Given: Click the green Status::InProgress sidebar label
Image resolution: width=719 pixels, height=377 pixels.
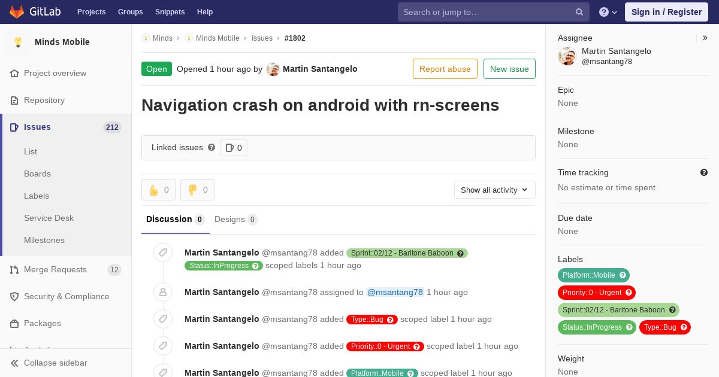Looking at the screenshot, I should pos(593,327).
